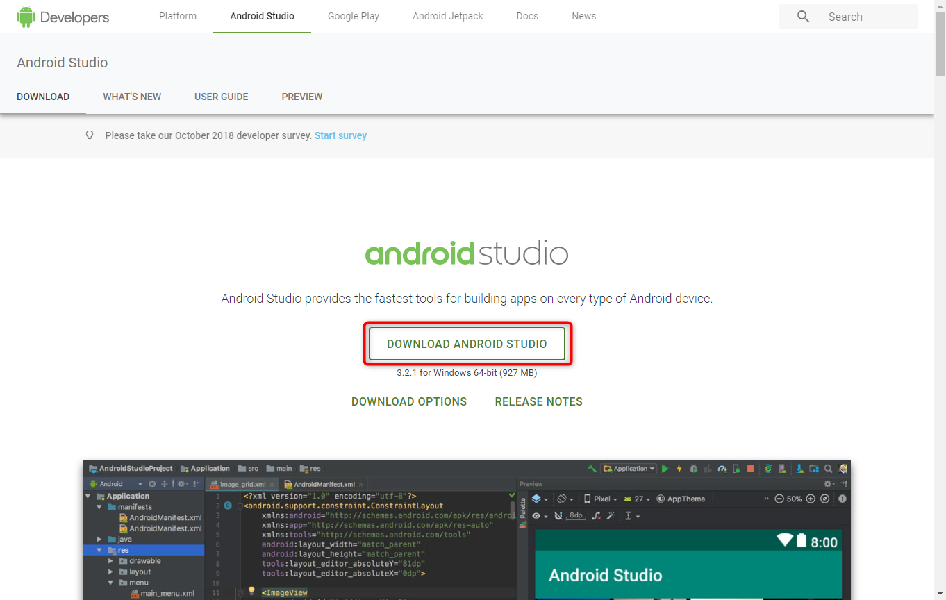Open the API 27 version dropdown
This screenshot has height=600, width=946.
(637, 499)
